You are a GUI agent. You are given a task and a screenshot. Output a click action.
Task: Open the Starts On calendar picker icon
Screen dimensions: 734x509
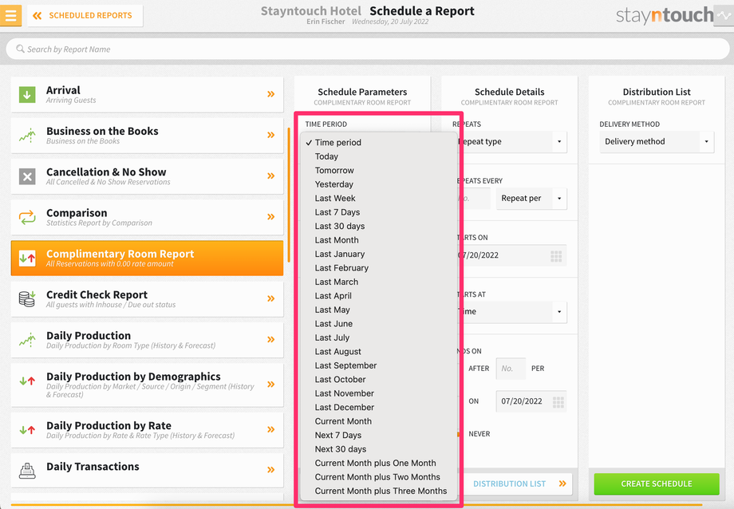tap(556, 256)
